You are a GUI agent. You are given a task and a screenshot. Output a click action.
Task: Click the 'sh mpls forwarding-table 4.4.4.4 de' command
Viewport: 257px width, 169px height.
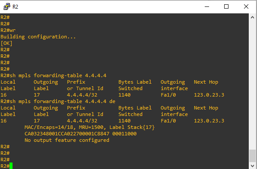point(62,101)
